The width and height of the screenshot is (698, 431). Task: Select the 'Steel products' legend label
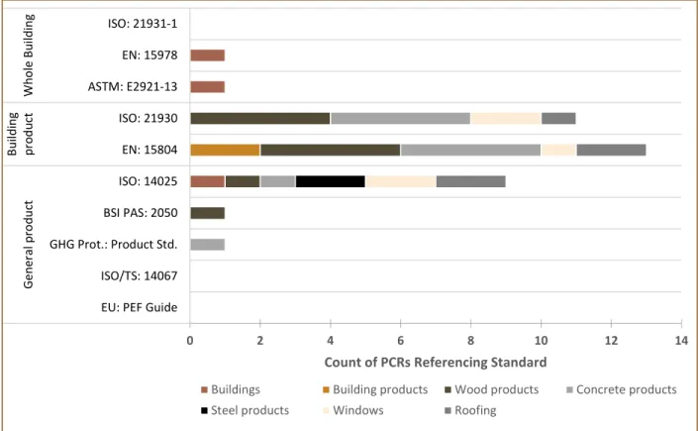tap(249, 410)
